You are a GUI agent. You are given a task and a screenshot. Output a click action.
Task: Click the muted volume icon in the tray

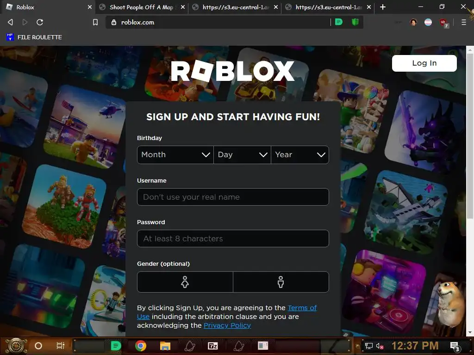[380, 346]
